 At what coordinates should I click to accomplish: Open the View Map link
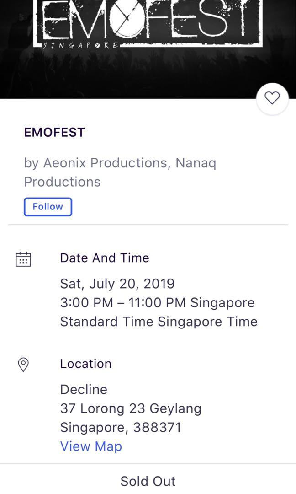tap(91, 446)
